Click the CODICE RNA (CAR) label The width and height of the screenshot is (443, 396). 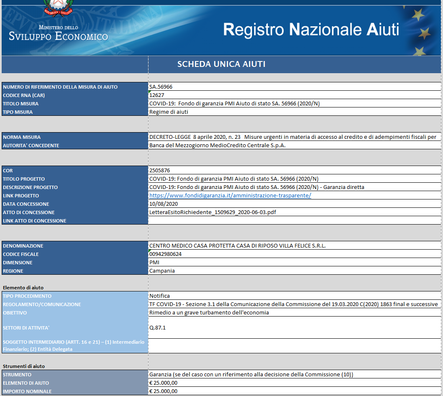click(x=75, y=95)
